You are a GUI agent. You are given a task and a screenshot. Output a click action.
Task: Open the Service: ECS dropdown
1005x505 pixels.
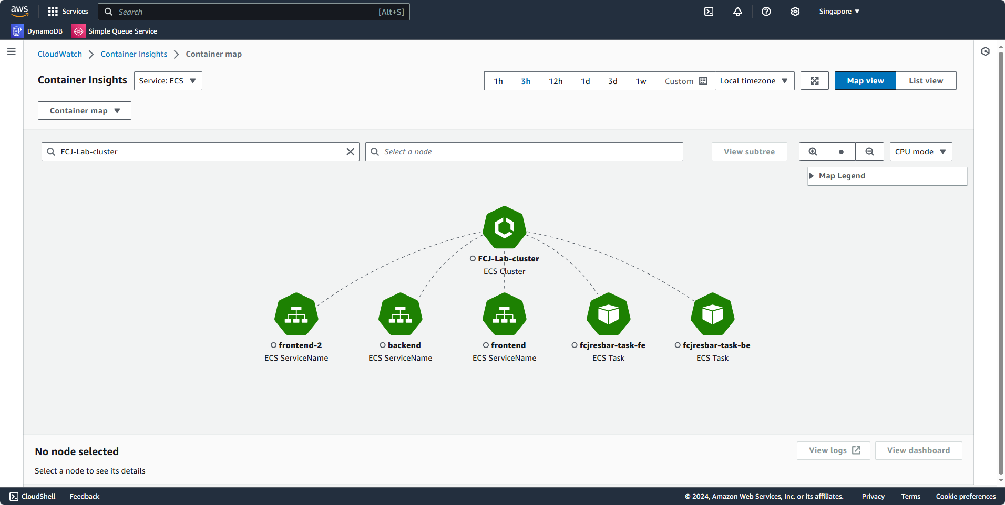[x=168, y=81]
